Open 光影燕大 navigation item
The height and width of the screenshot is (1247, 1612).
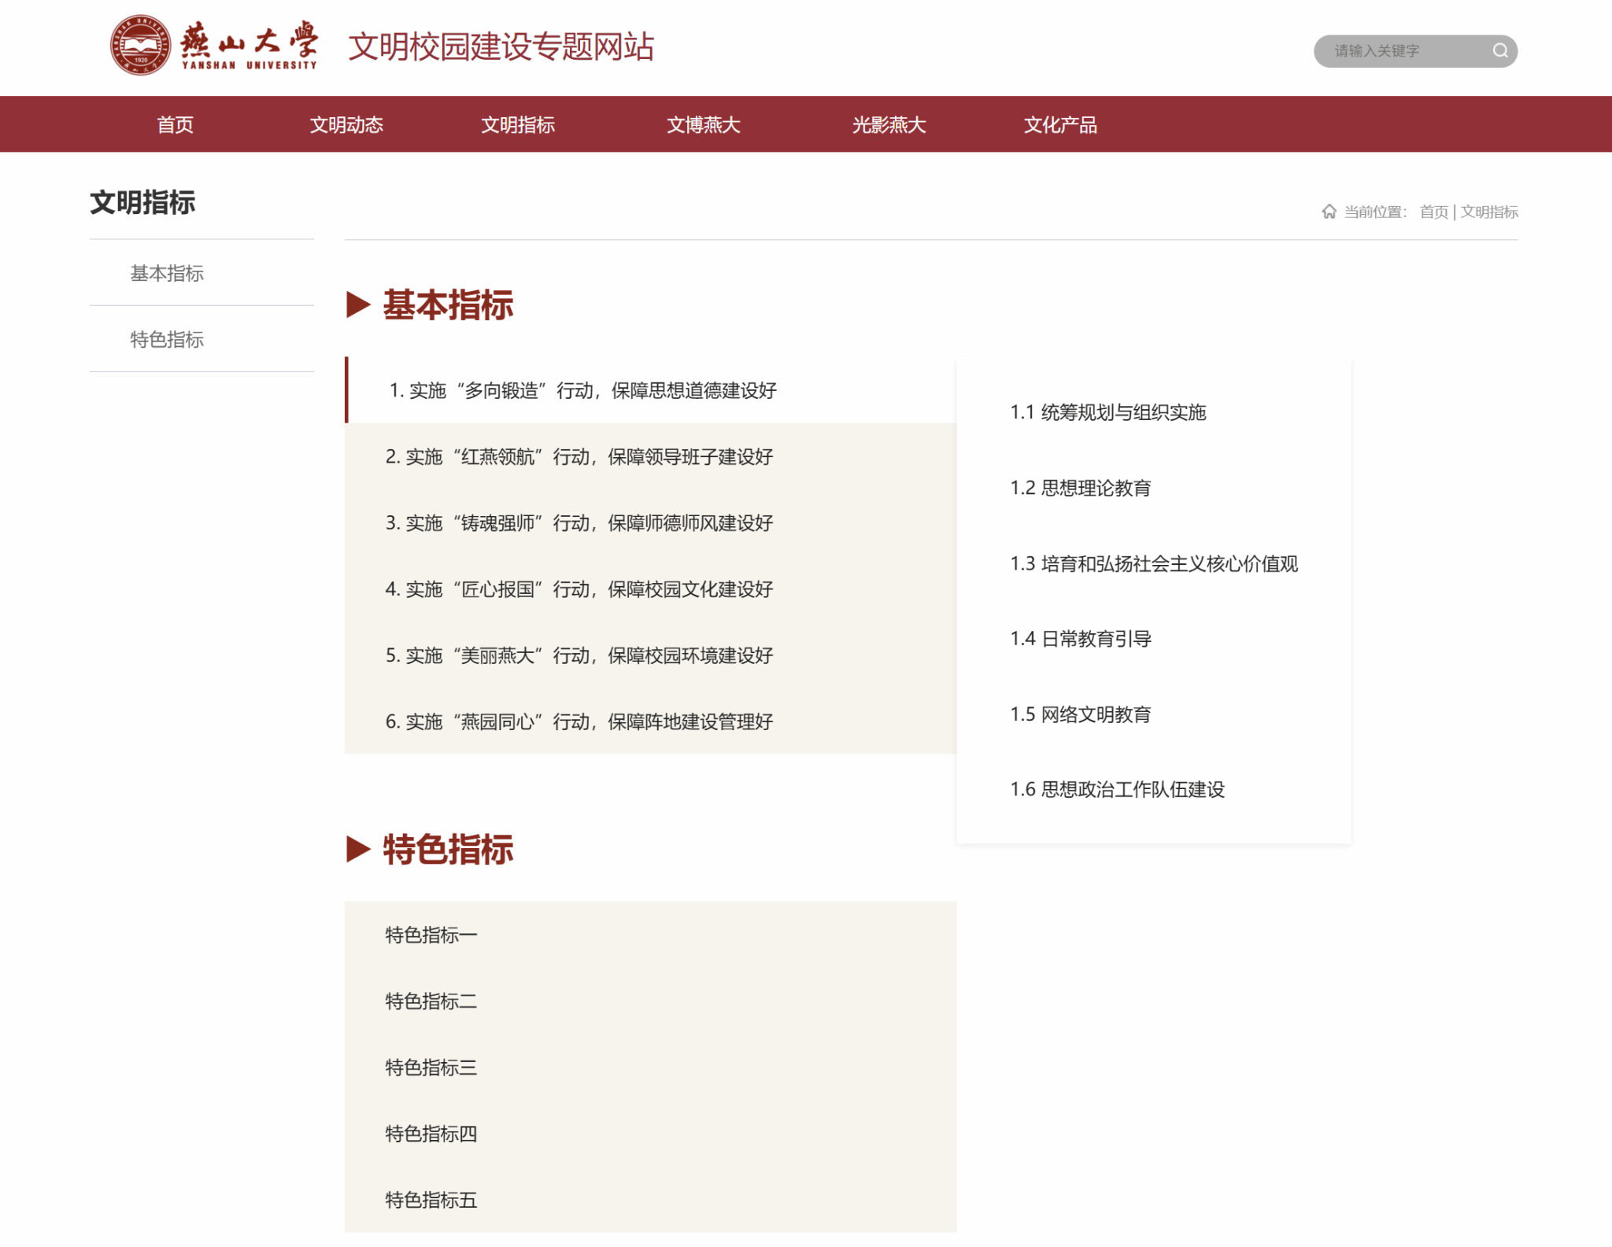point(889,125)
